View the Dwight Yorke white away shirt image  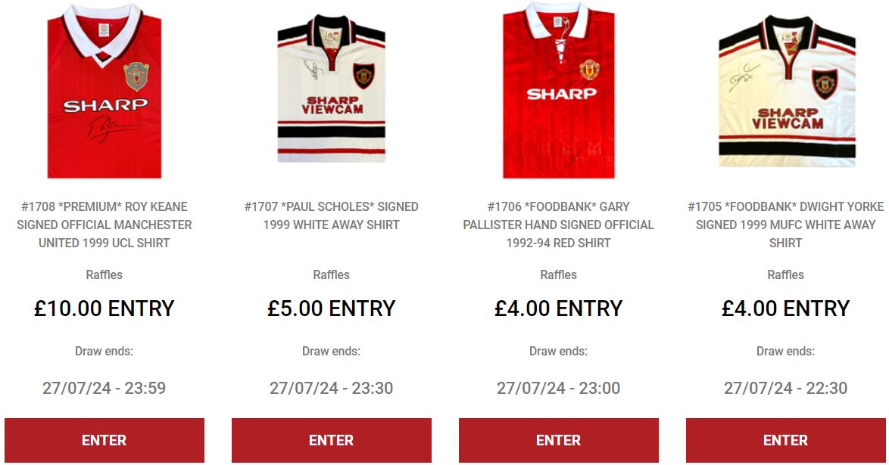click(x=786, y=91)
